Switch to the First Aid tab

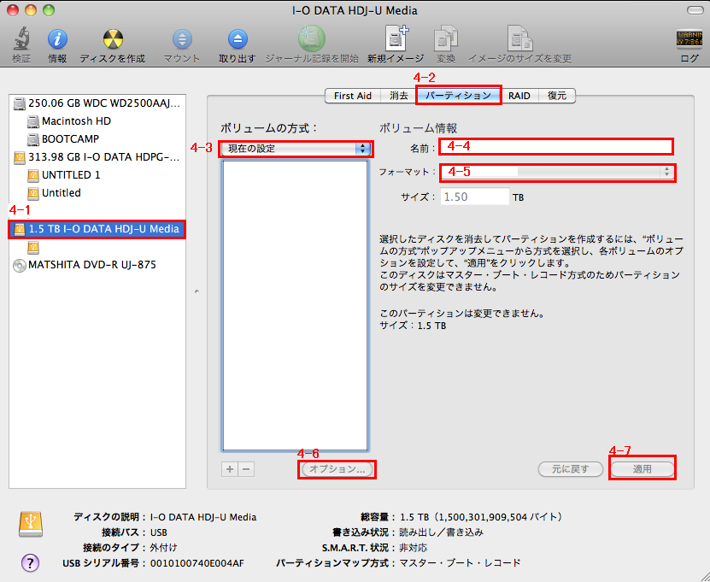coord(352,96)
